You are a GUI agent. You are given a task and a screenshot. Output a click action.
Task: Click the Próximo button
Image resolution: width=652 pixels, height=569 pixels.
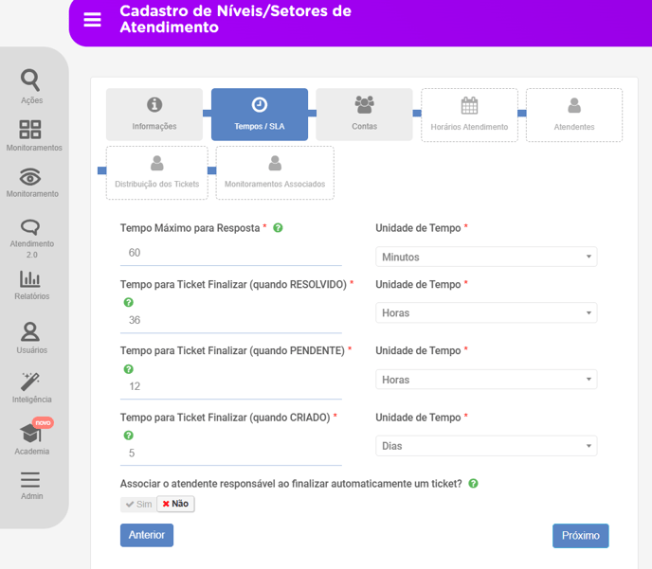point(581,536)
